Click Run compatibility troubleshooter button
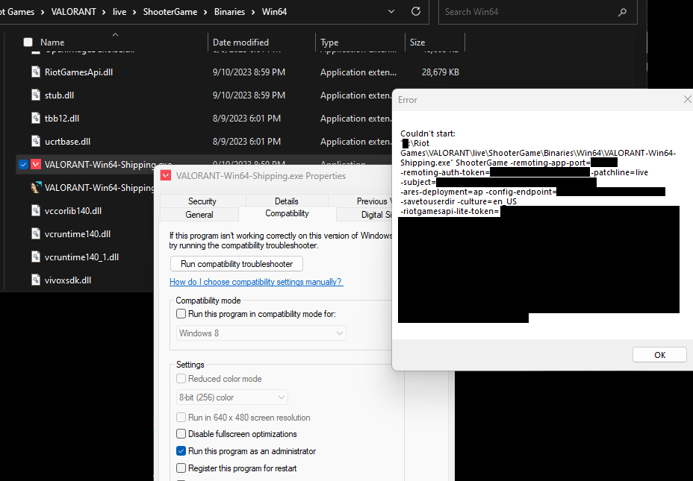The width and height of the screenshot is (693, 481). 237,264
